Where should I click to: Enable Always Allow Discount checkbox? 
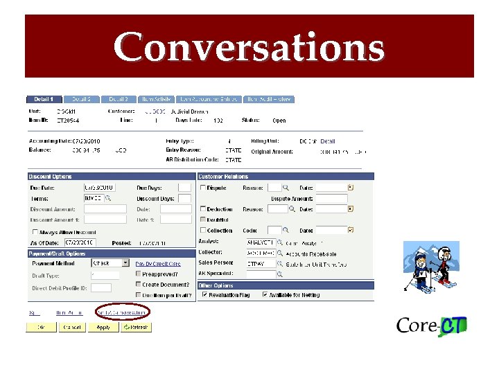(35, 232)
